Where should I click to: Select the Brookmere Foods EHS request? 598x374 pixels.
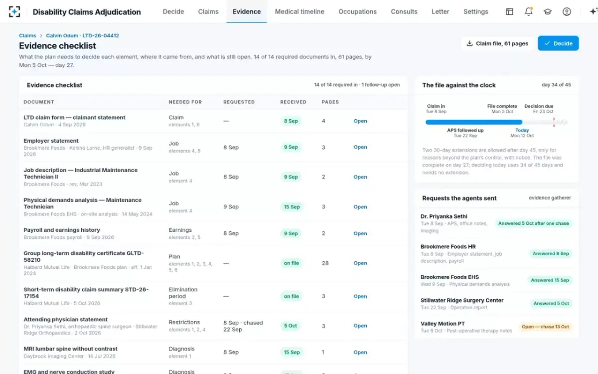tap(496, 280)
